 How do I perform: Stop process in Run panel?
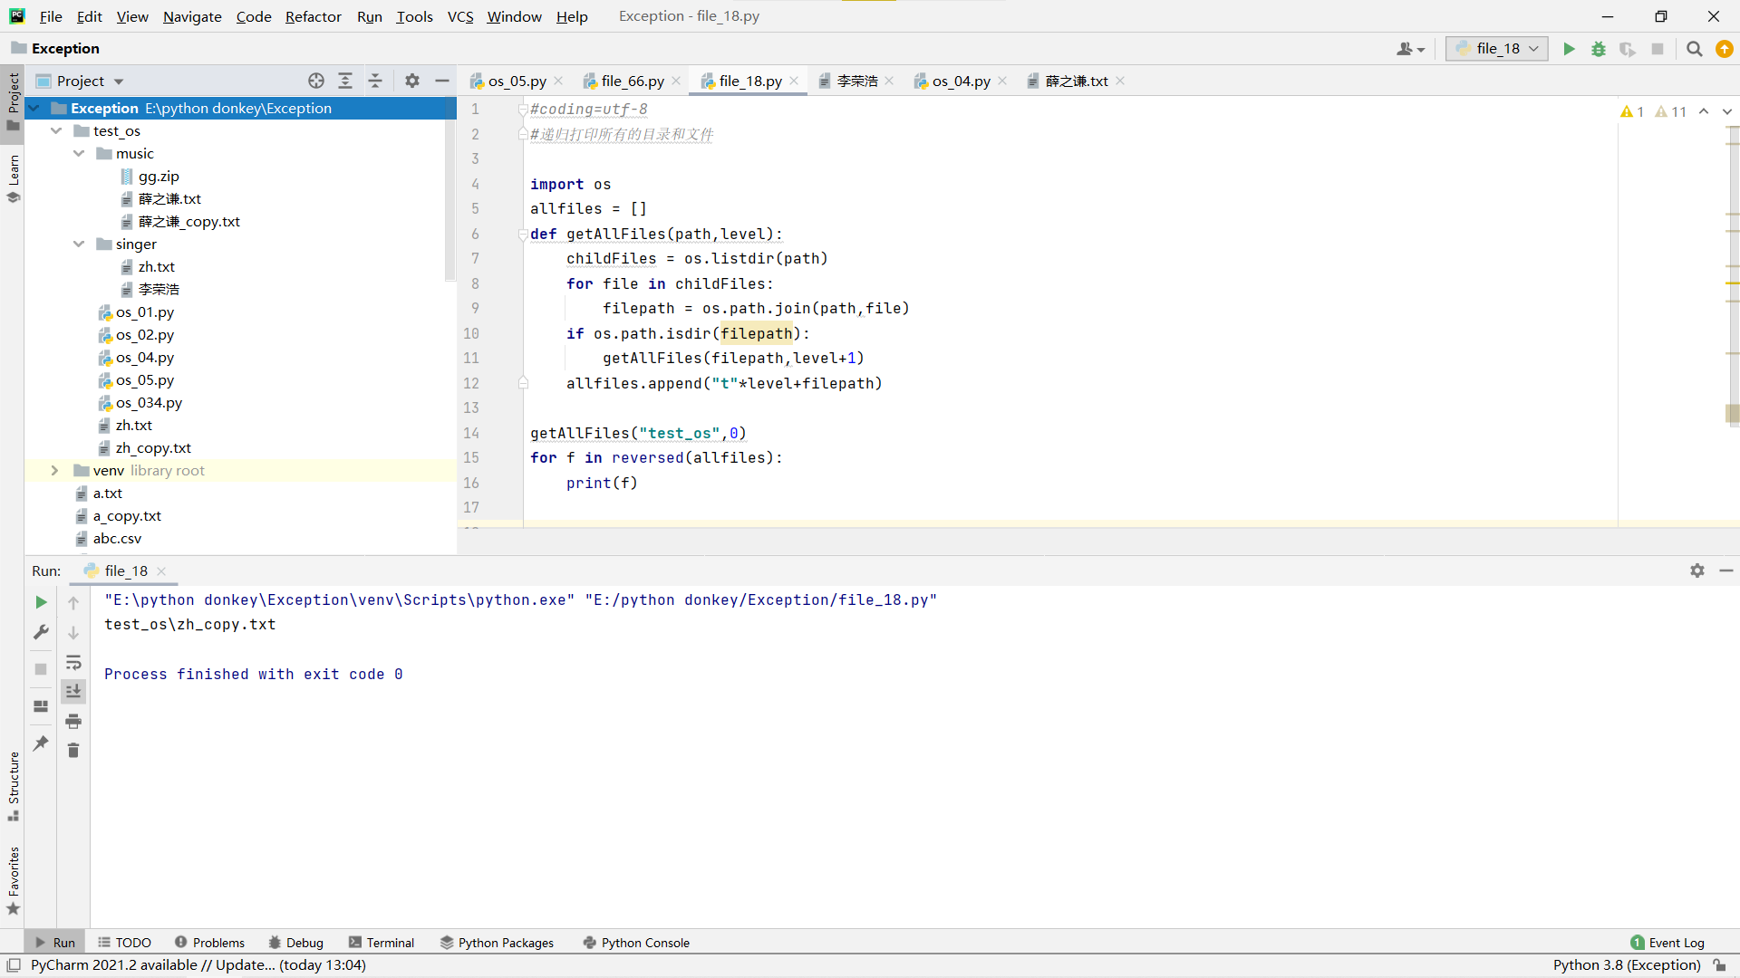[41, 669]
